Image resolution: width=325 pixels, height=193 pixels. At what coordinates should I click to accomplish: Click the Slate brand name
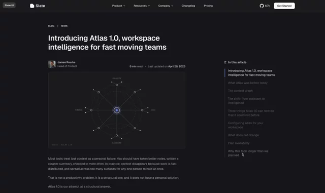click(40, 6)
